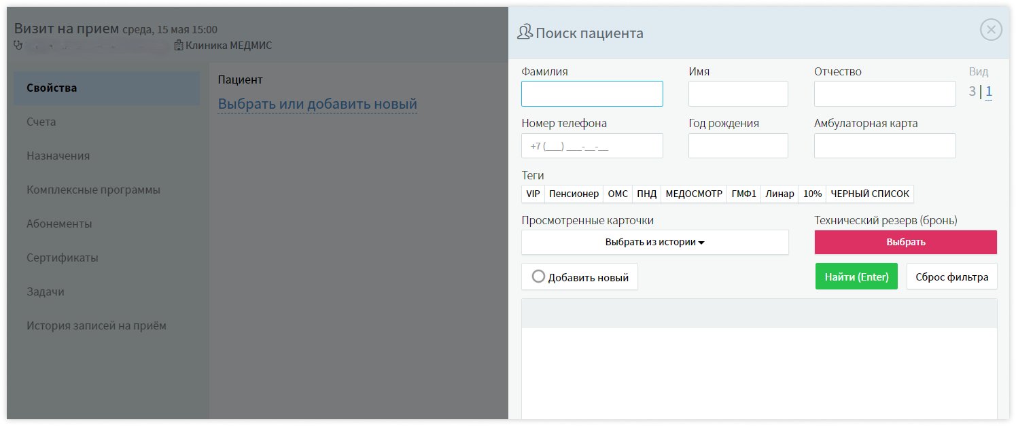Enable the ОМС tag
This screenshot has height=426, width=1016.
click(x=617, y=194)
